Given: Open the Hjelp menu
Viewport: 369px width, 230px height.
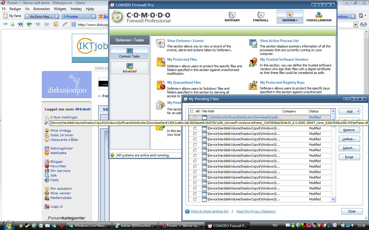Looking at the screenshot, I should point(90,9).
